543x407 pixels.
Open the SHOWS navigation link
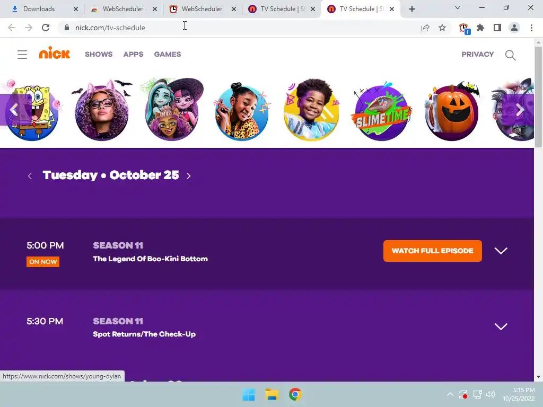point(99,55)
